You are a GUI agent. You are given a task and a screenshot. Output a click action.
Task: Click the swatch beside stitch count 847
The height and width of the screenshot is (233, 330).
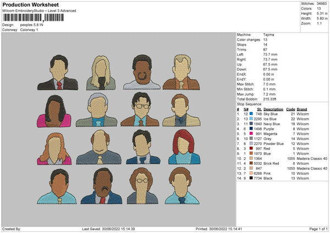click(x=251, y=168)
